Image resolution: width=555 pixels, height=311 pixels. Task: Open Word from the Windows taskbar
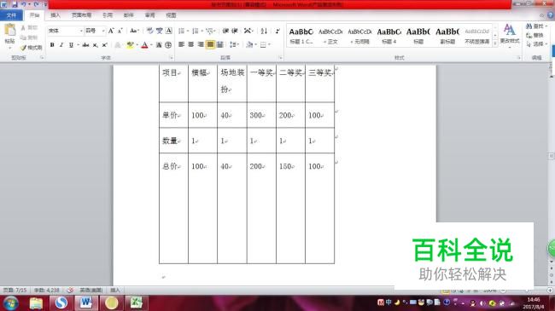tap(86, 302)
